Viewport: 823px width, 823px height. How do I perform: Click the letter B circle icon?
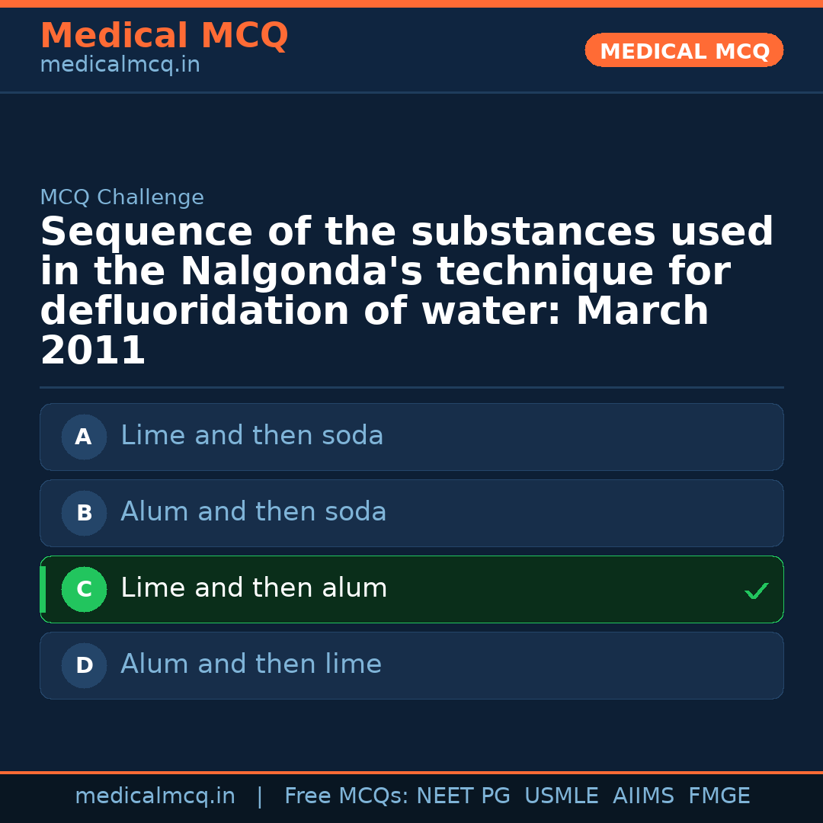click(x=84, y=513)
